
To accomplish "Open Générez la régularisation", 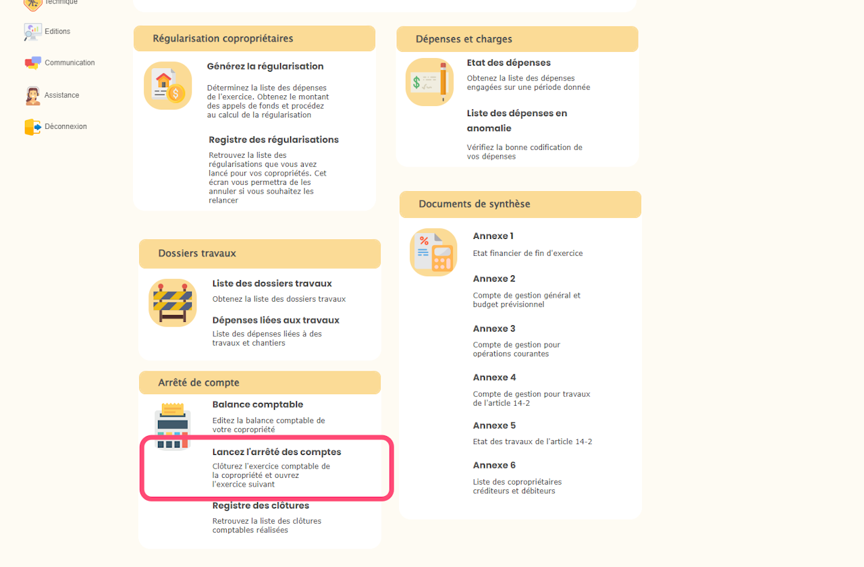I will click(265, 67).
